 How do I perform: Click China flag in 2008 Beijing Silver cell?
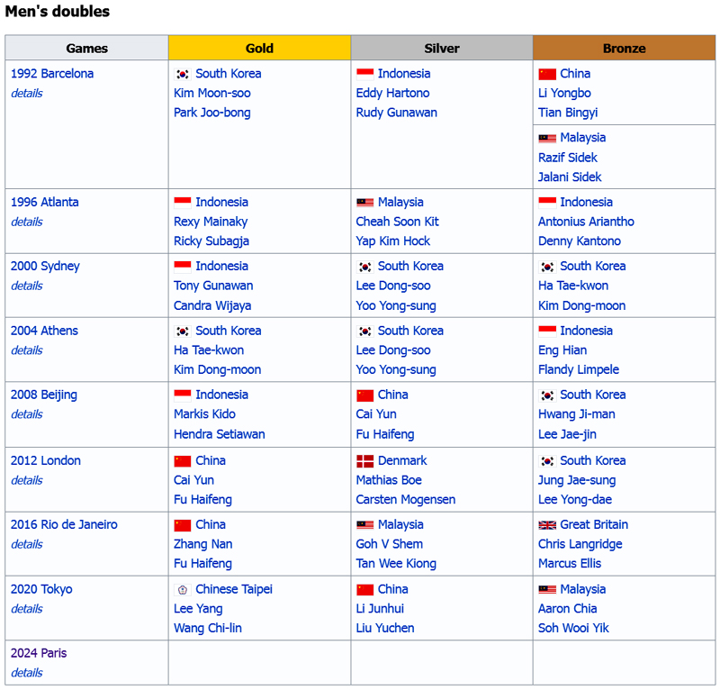tap(364, 395)
